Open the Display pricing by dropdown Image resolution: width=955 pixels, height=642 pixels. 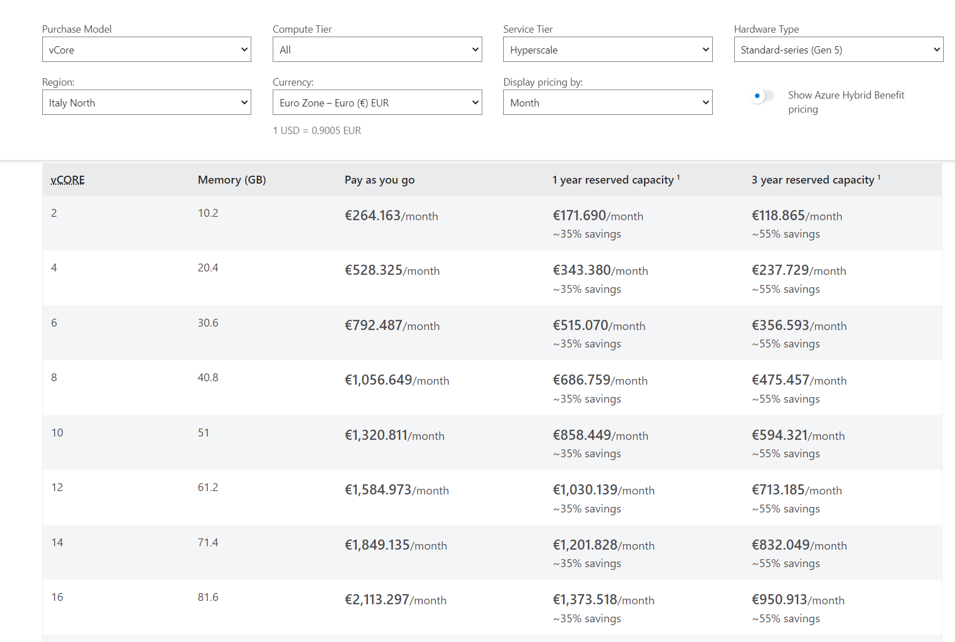click(x=607, y=102)
